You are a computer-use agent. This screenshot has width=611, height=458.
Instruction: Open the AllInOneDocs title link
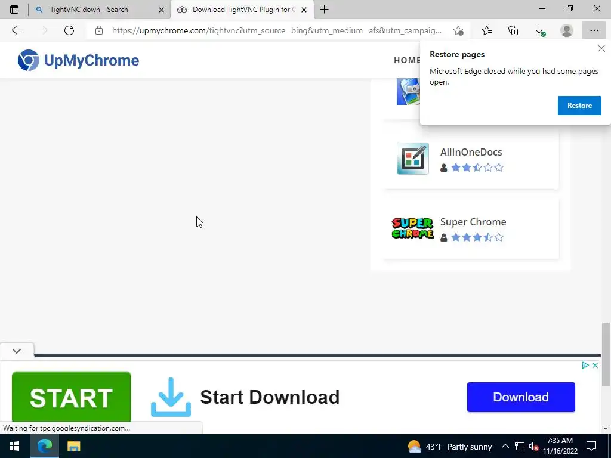point(471,152)
